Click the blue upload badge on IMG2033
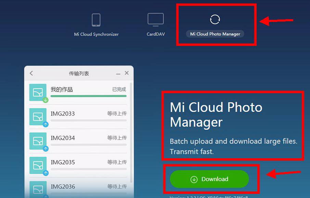Viewport: 310px width, 198px height. [x=46, y=124]
